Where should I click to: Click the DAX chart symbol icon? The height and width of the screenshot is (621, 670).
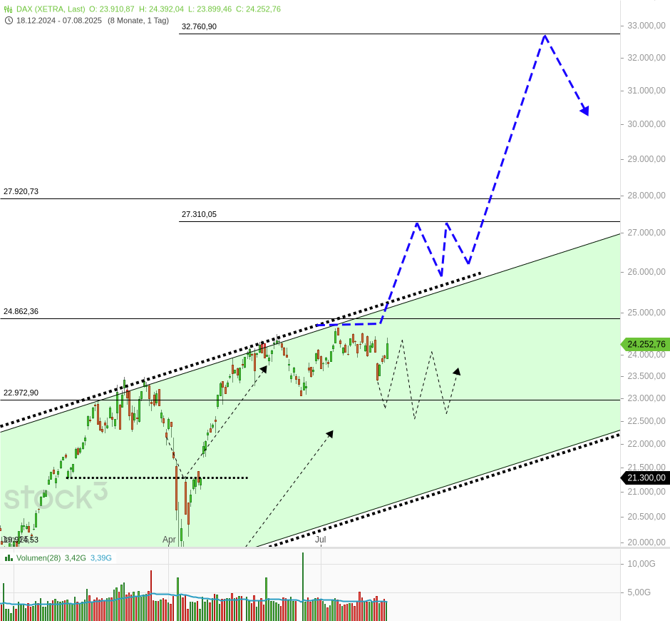tap(8, 9)
